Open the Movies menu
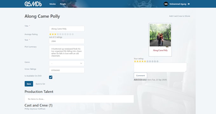Image resolution: width=216 pixels, height=114 pixels. coord(52,4)
